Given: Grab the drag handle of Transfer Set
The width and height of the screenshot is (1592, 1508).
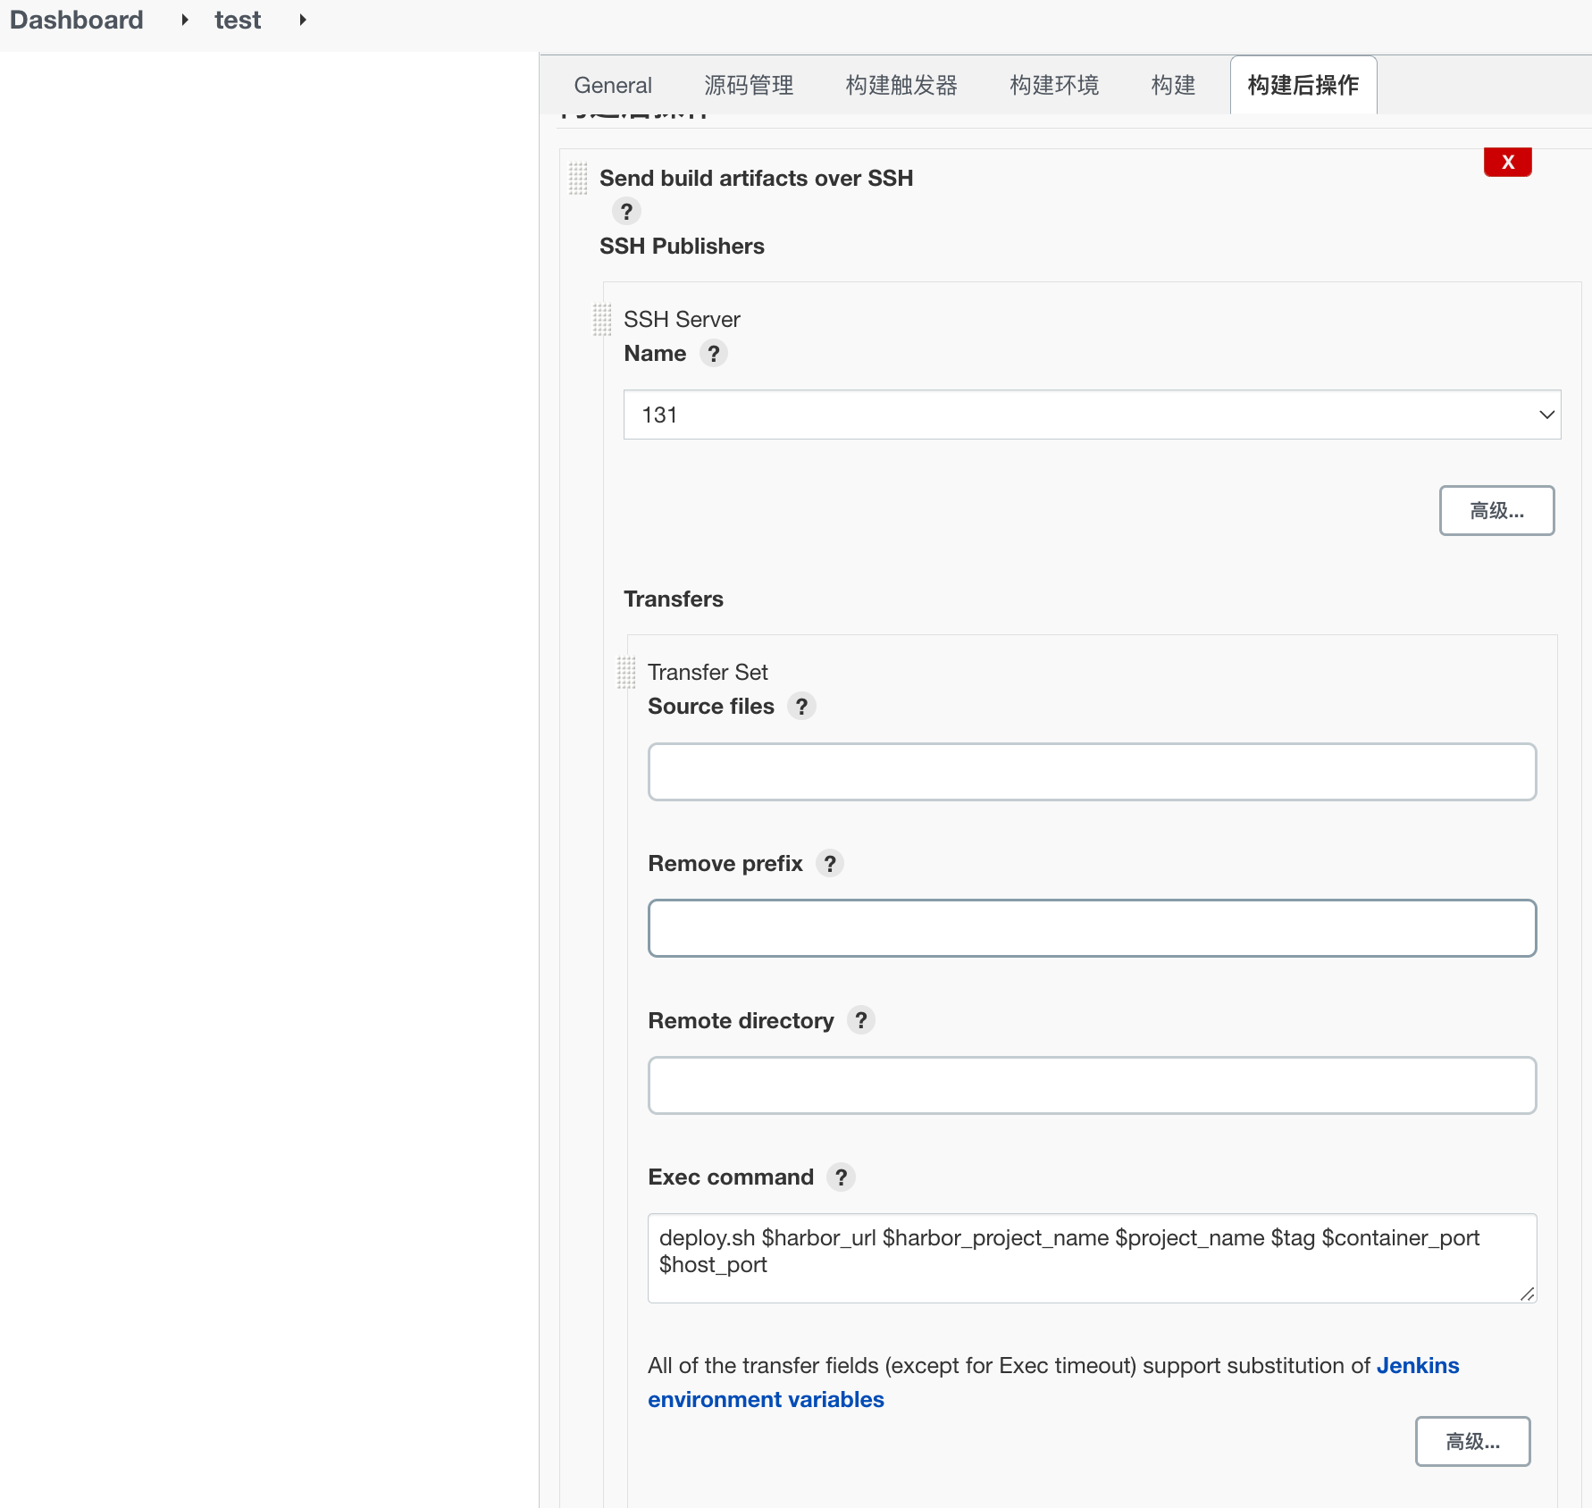Looking at the screenshot, I should 626,673.
